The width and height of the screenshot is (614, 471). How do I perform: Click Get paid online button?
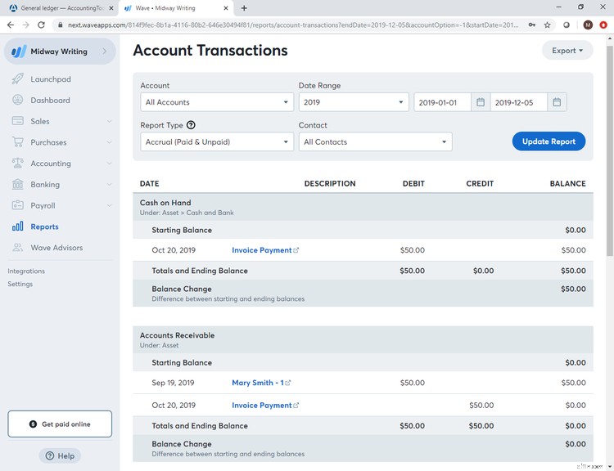point(60,424)
